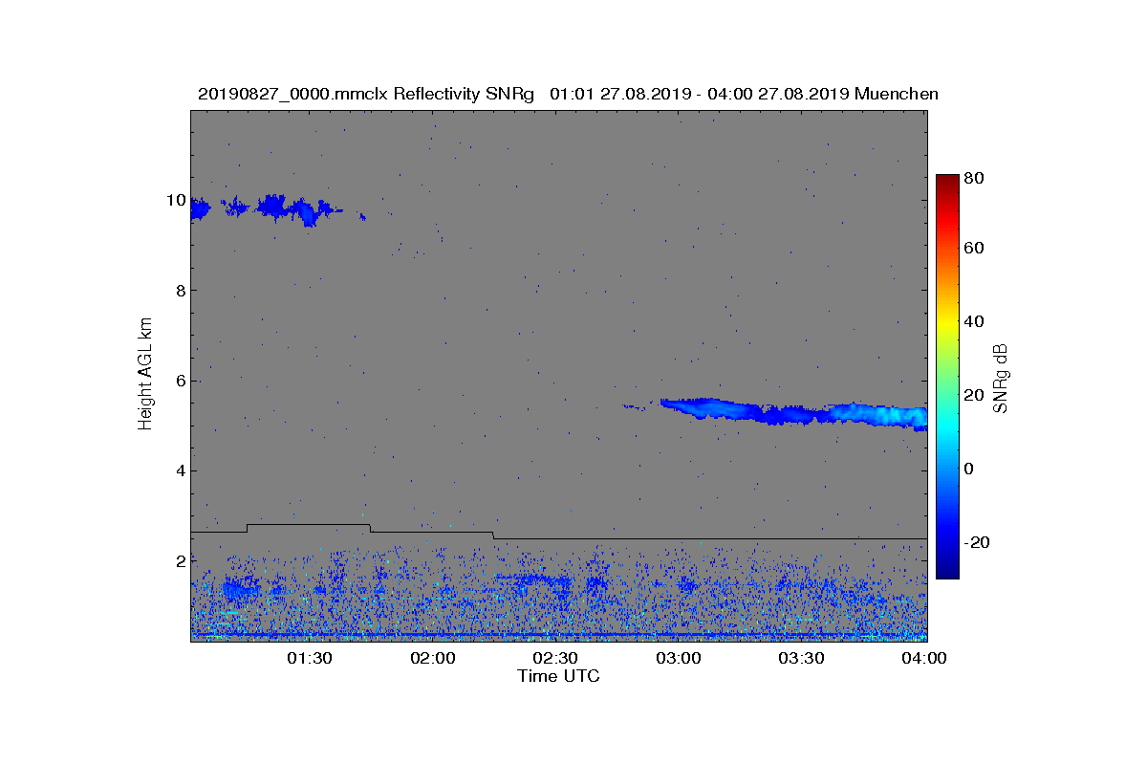Select the 'Time UTC' x-axis label
The width and height of the screenshot is (1147, 765).
559,676
